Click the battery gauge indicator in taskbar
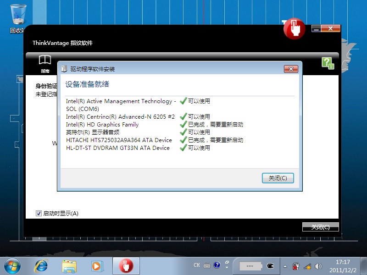Viewport: 367px width, 275px height. pyautogui.click(x=250, y=266)
